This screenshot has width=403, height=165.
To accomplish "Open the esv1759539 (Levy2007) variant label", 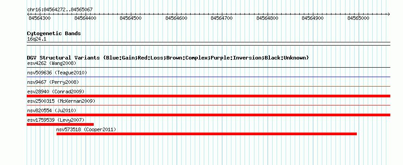I will (x=56, y=120).
